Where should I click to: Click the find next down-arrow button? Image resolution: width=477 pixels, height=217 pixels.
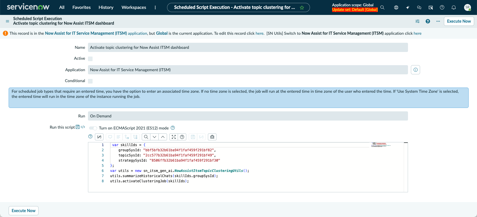coord(154,137)
